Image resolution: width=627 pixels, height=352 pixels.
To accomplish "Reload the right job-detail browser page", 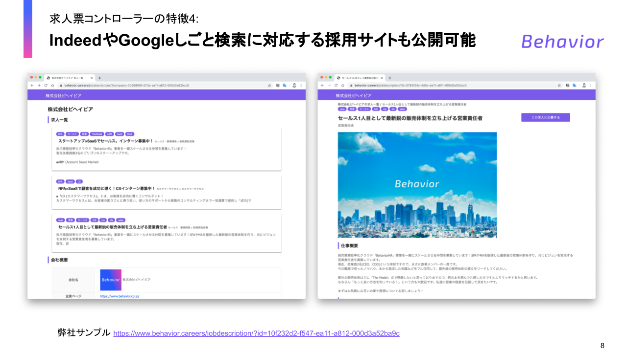I will 336,85.
